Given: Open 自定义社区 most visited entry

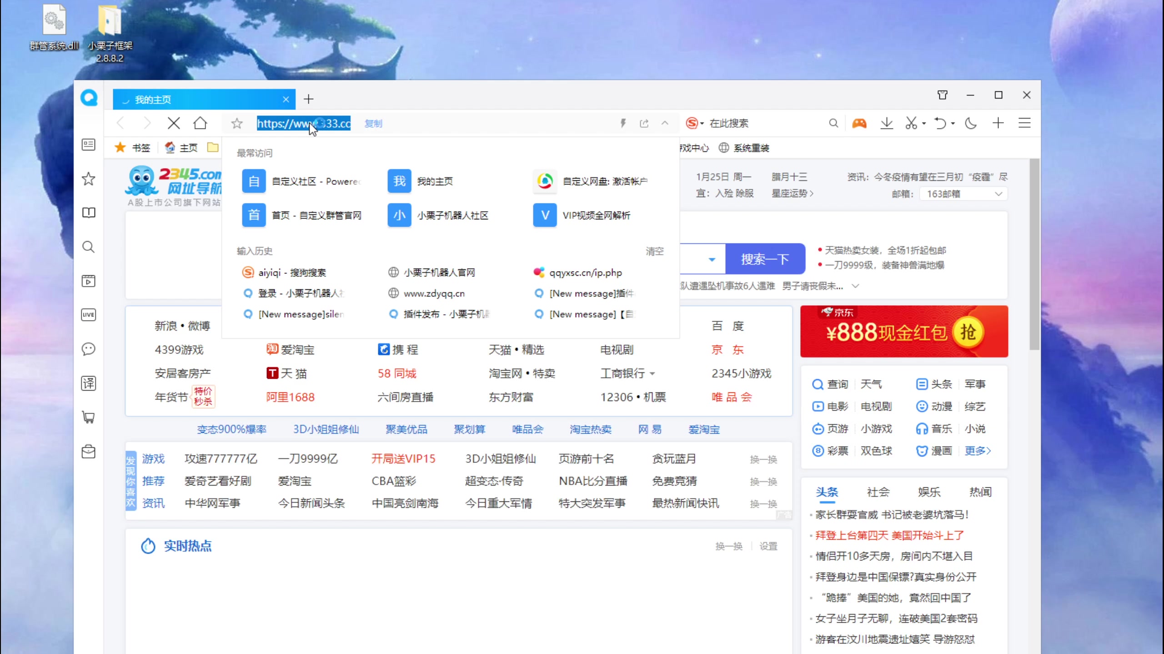Looking at the screenshot, I should (x=302, y=181).
